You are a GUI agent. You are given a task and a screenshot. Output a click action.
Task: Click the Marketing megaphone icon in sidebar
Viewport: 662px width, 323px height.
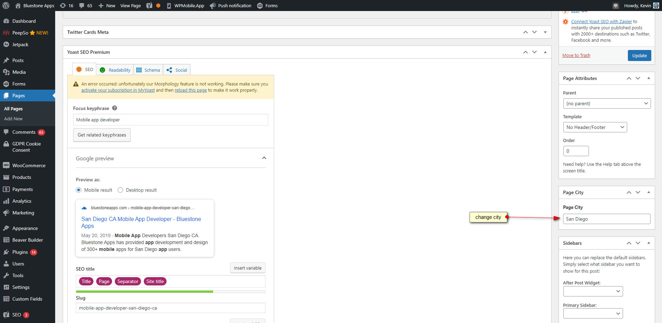pos(6,213)
